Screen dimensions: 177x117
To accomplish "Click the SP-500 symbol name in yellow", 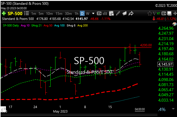I will pyautogui.click(x=15, y=14).
